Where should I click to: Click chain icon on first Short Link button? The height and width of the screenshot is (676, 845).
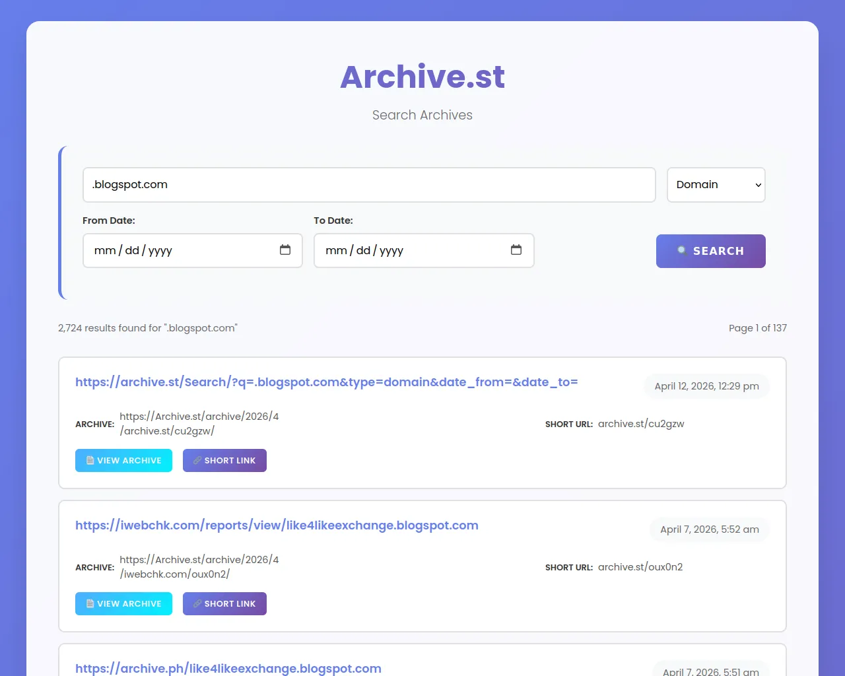pos(197,460)
